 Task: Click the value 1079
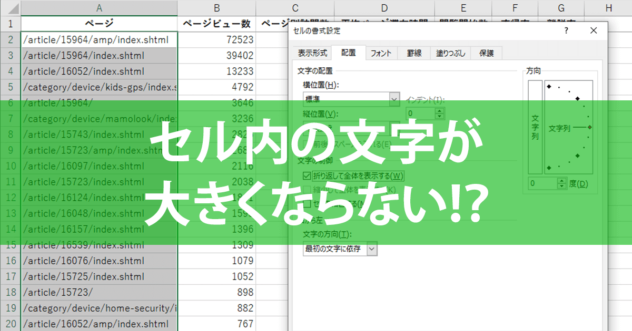(x=243, y=261)
